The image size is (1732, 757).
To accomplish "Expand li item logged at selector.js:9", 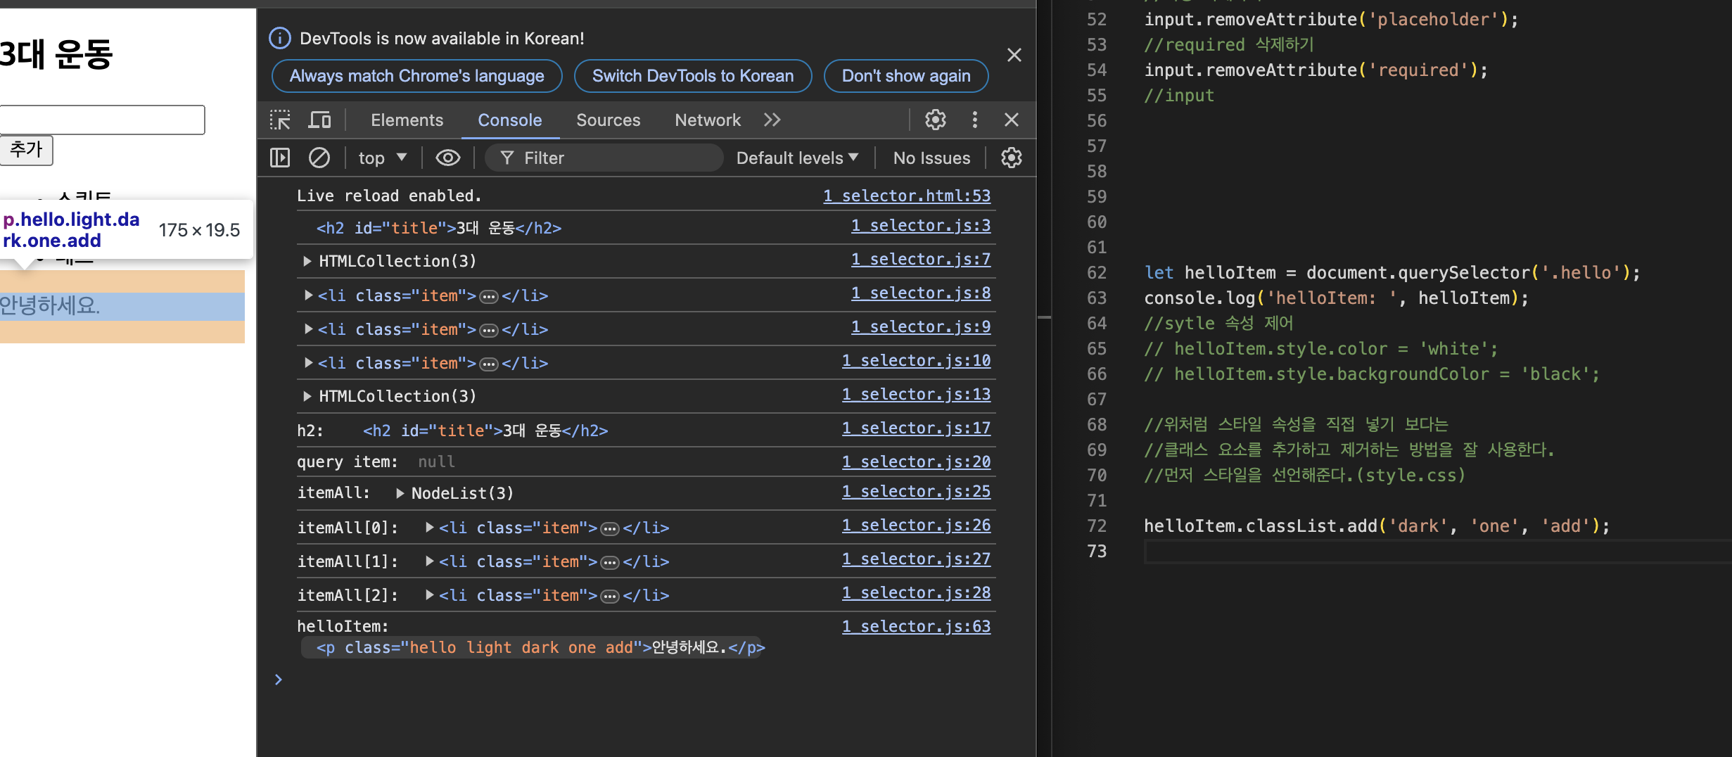I will click(308, 329).
